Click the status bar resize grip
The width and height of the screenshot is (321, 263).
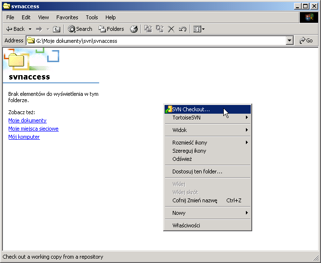[x=316, y=259]
